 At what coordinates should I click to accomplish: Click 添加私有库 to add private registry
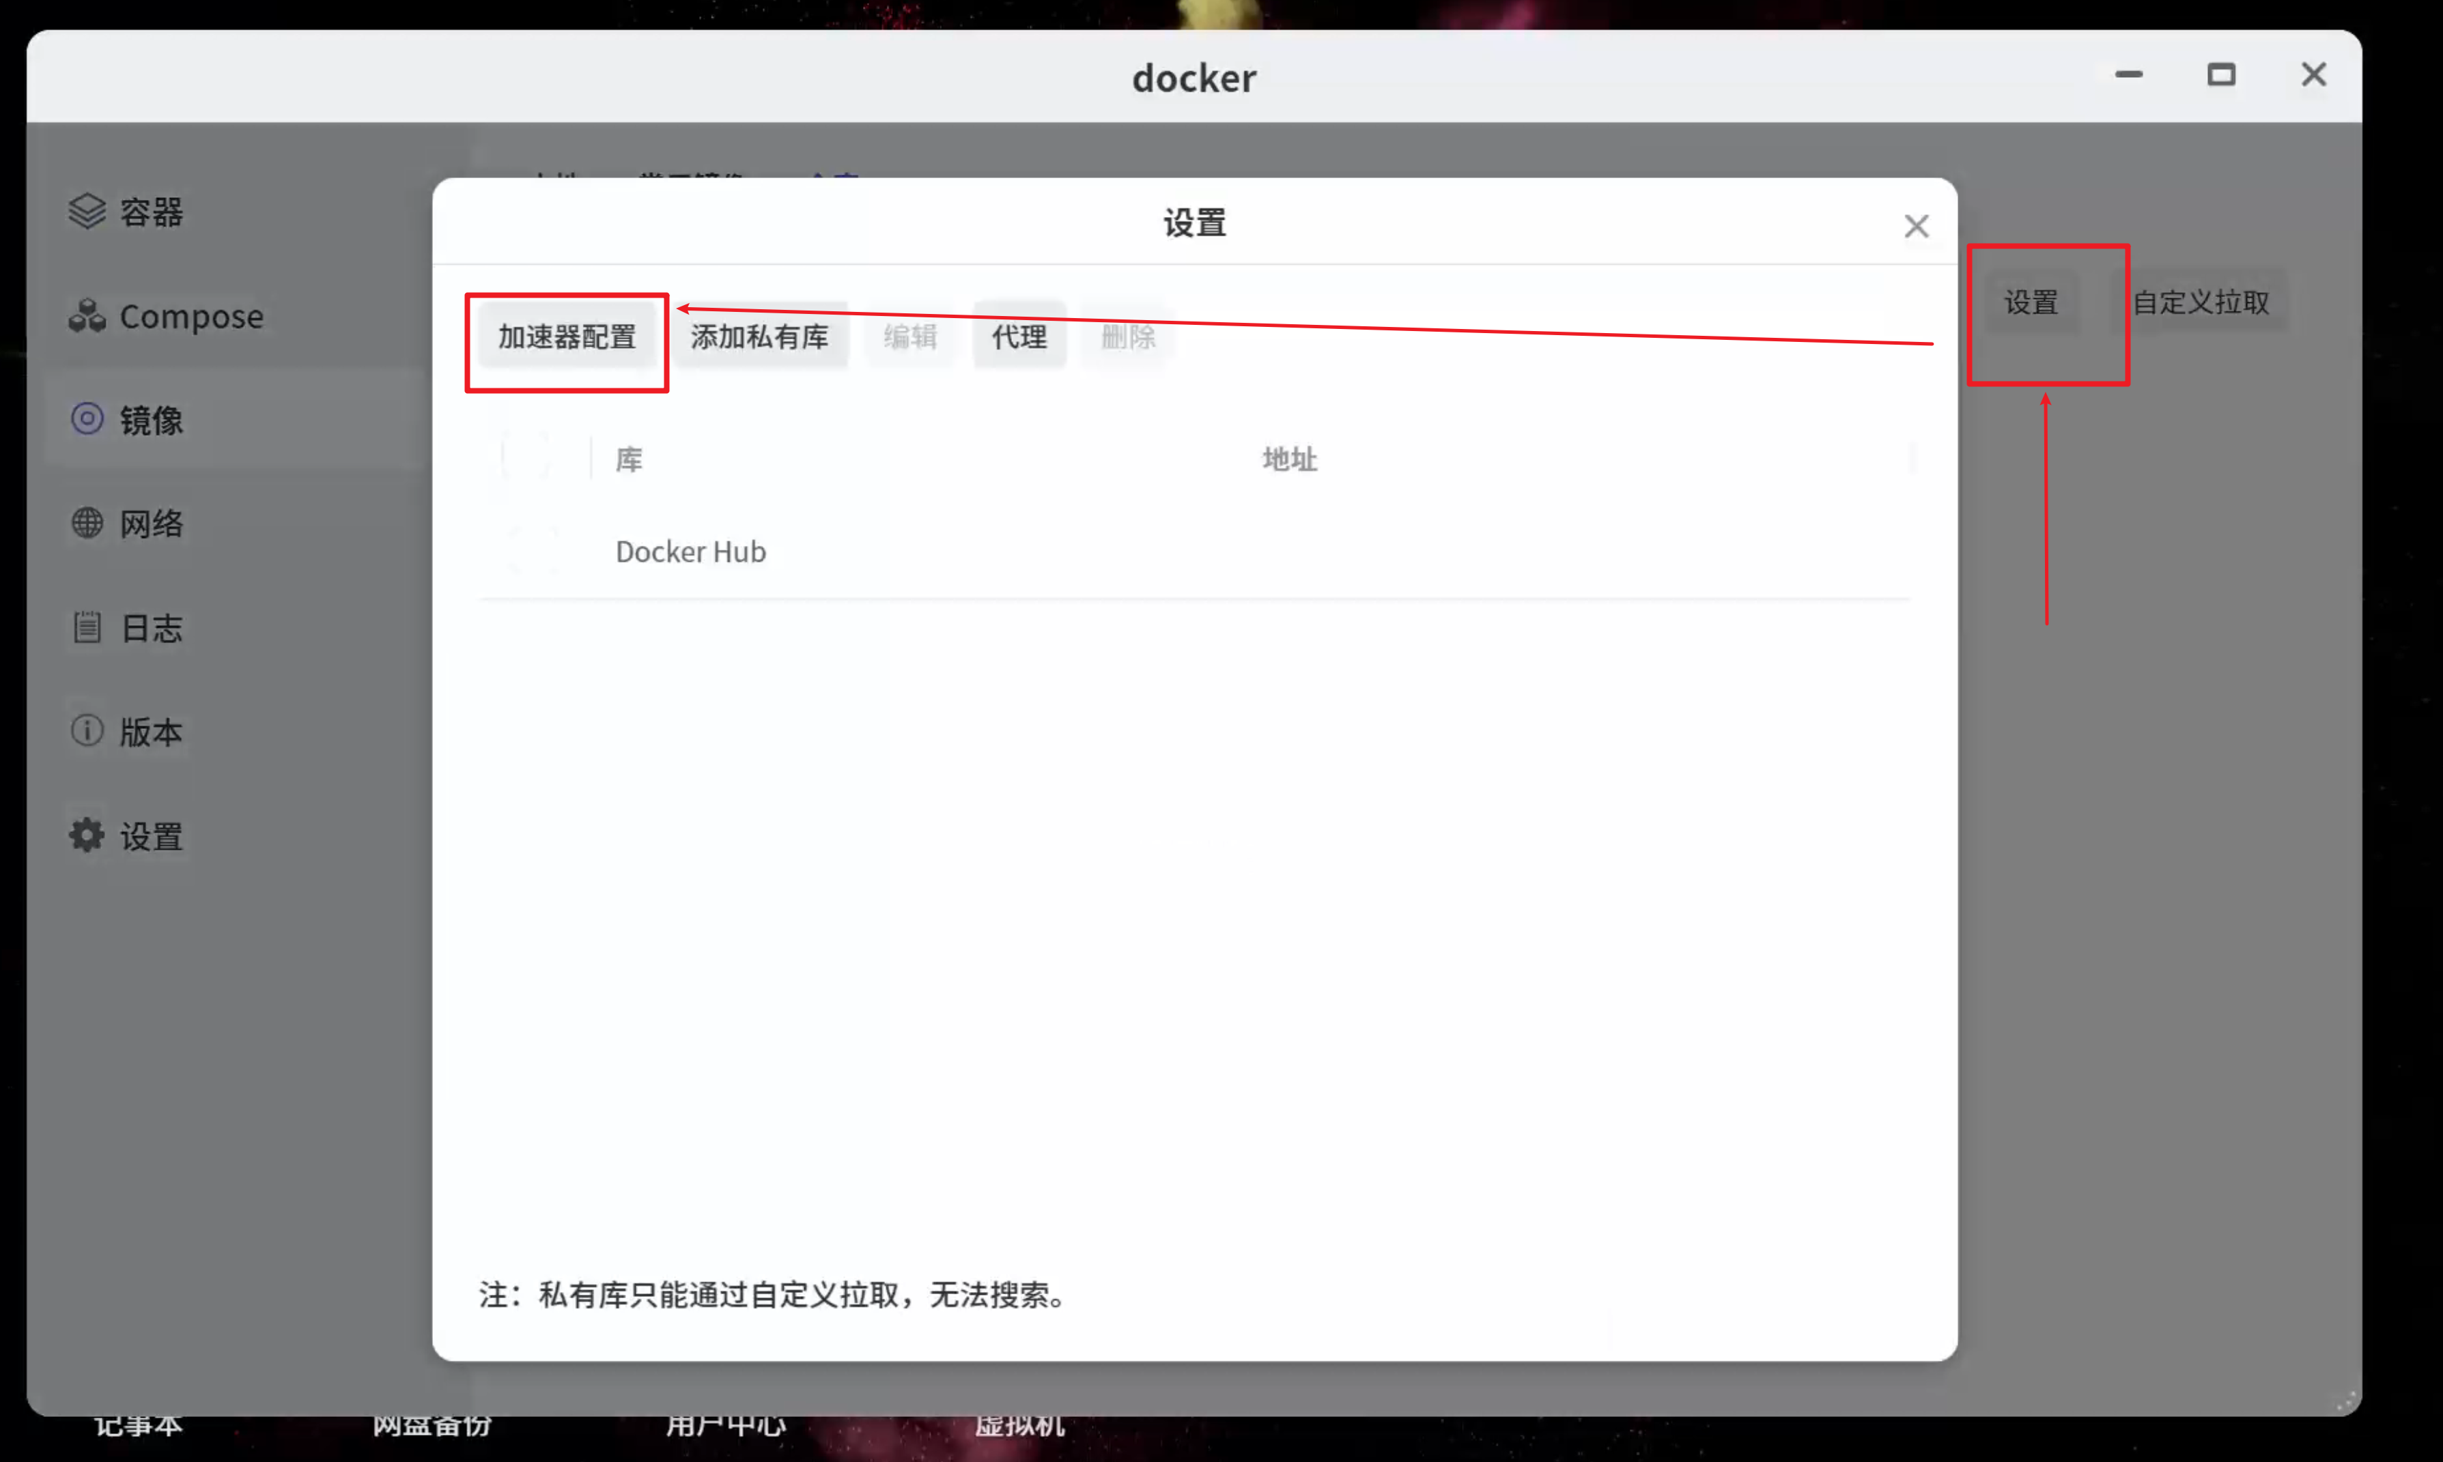click(759, 337)
